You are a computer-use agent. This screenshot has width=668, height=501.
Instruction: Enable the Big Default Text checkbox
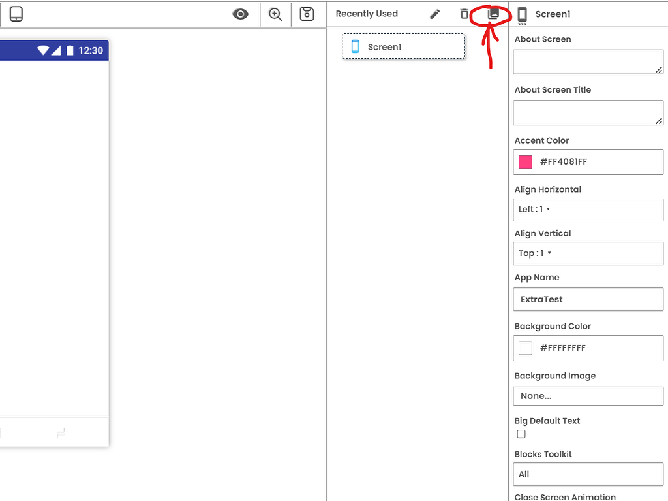pyautogui.click(x=521, y=434)
